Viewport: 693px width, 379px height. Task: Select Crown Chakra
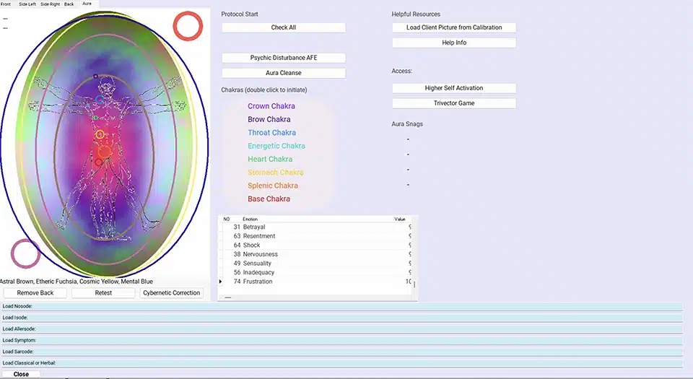tap(271, 106)
